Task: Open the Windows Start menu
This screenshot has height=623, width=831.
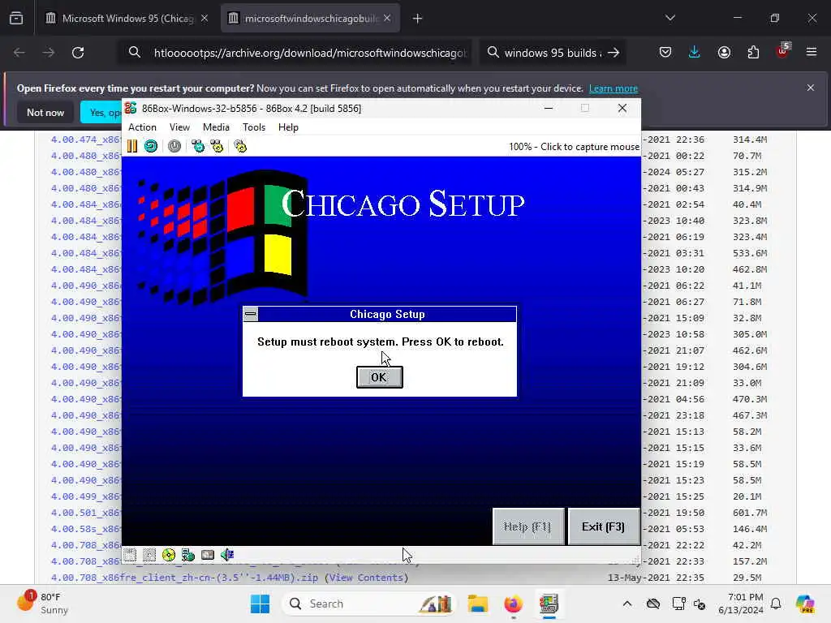Action: (x=260, y=604)
